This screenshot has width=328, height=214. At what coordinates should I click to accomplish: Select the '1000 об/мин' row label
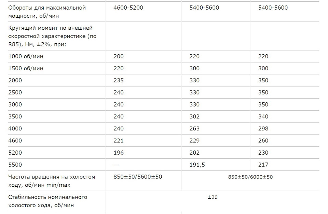pyautogui.click(x=26, y=56)
